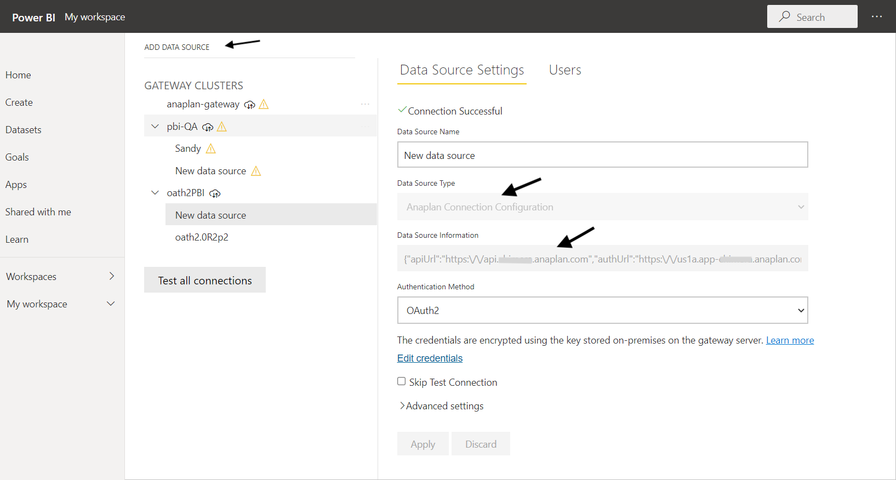Screen dimensions: 896x480
Task: Open the ellipsis menu in top bar
Action: point(877,17)
